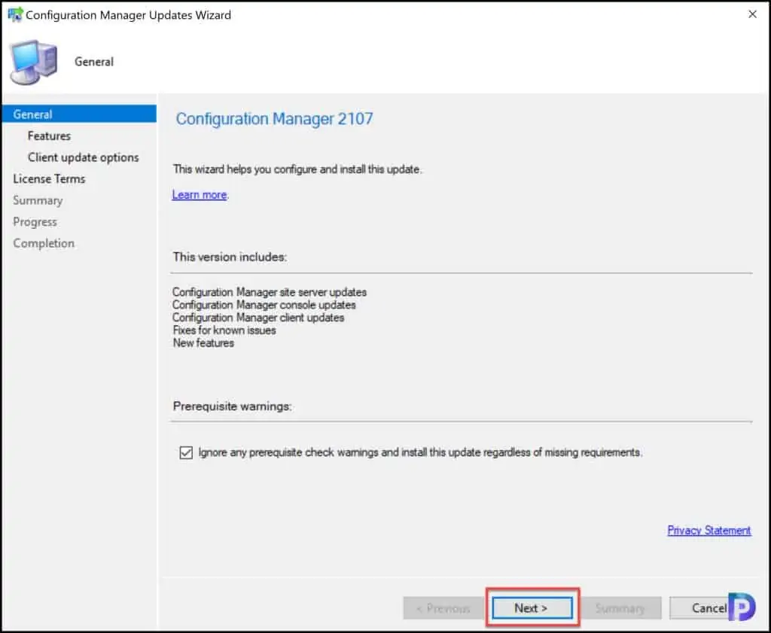Select the Summary step in sidebar
The height and width of the screenshot is (633, 771).
38,200
